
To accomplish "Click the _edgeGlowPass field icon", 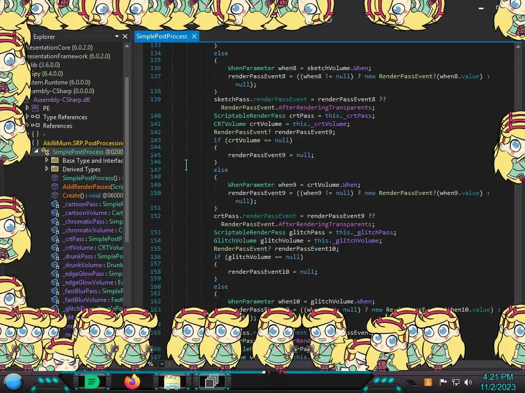I will tap(55, 273).
